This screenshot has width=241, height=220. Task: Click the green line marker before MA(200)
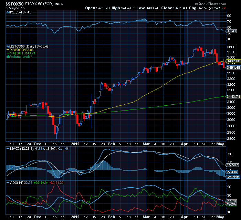point(8,53)
